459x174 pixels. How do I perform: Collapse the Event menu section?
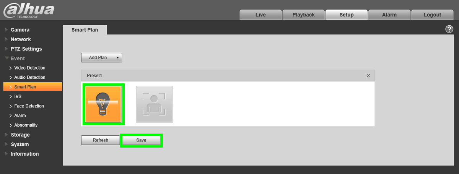click(18, 59)
